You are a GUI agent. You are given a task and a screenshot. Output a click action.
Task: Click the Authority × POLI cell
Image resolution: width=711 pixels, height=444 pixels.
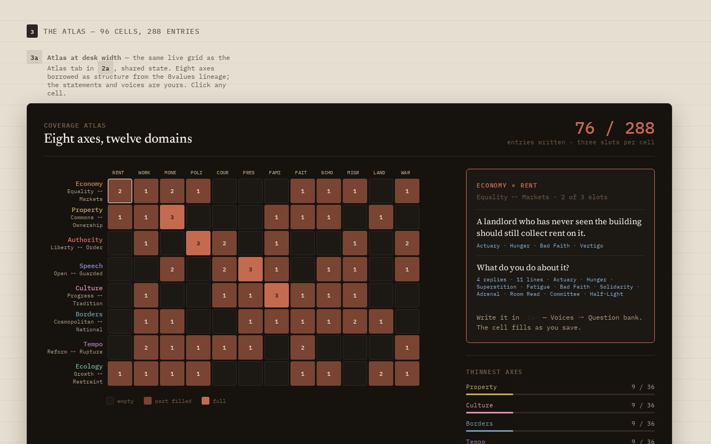point(198,243)
